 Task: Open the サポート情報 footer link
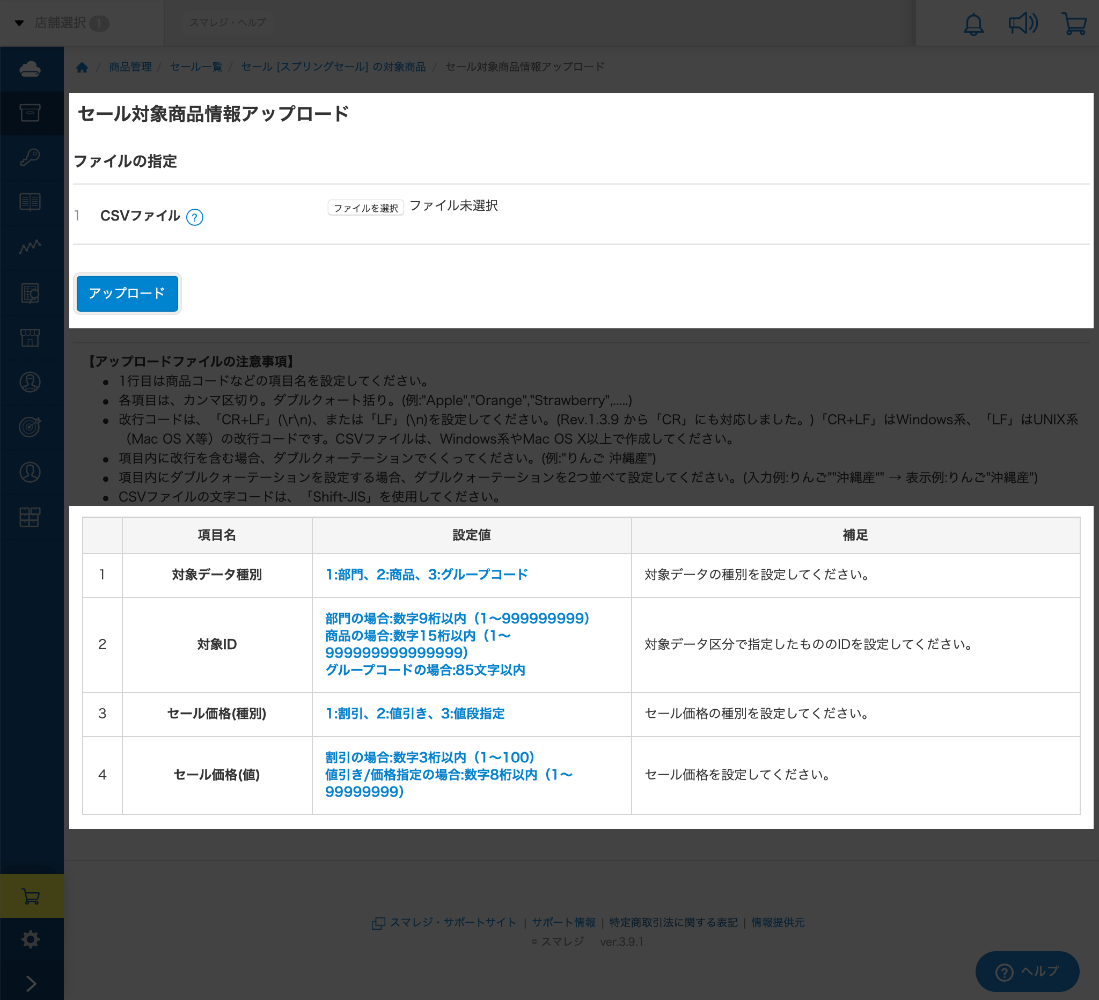(563, 923)
